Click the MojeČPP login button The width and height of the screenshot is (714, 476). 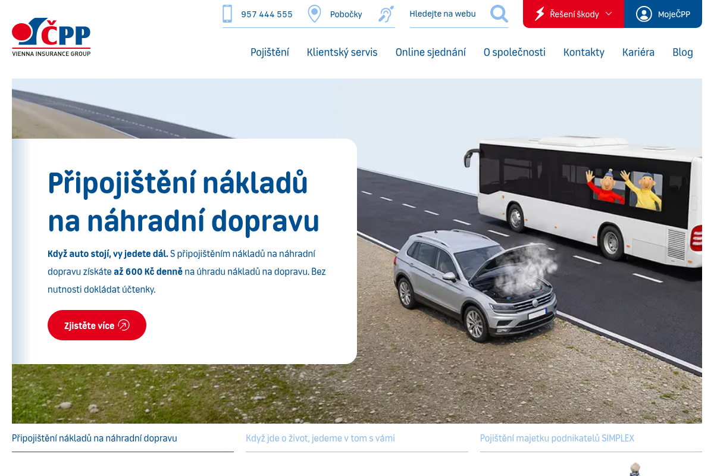pyautogui.click(x=663, y=14)
